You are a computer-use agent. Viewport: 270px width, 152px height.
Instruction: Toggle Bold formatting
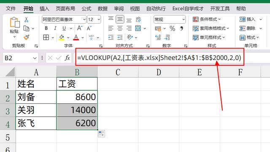pyautogui.click(x=46, y=28)
